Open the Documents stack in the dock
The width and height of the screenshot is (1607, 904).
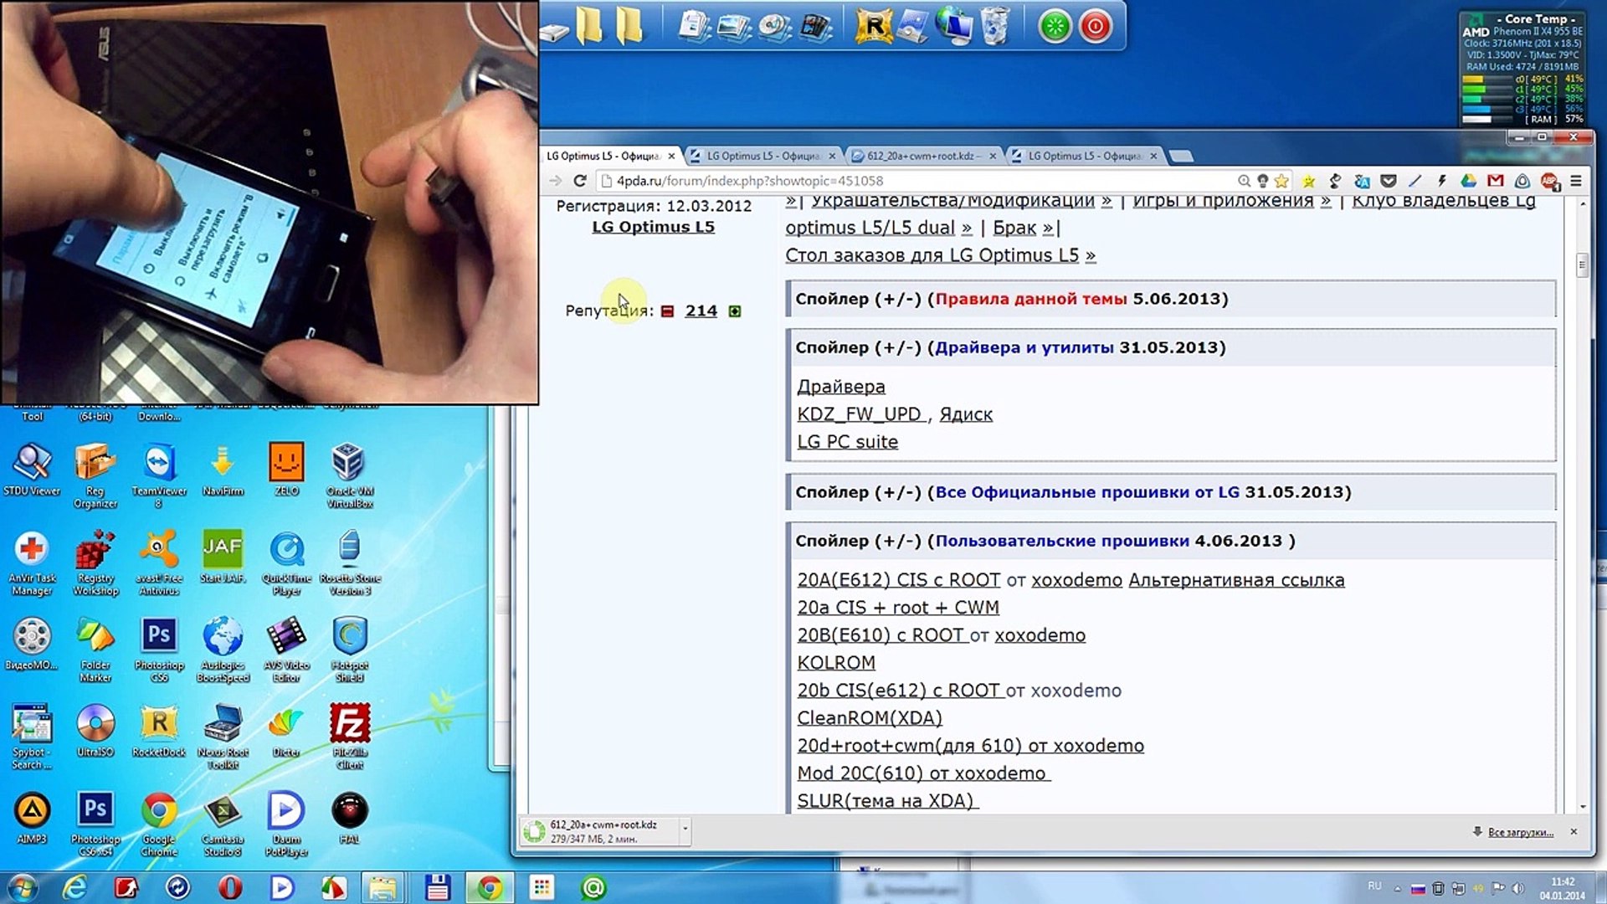pos(694,27)
